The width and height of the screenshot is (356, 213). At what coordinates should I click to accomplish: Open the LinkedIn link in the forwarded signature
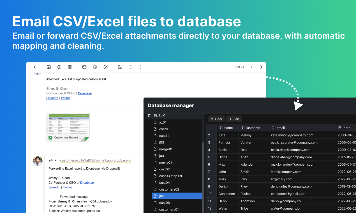(x=54, y=187)
